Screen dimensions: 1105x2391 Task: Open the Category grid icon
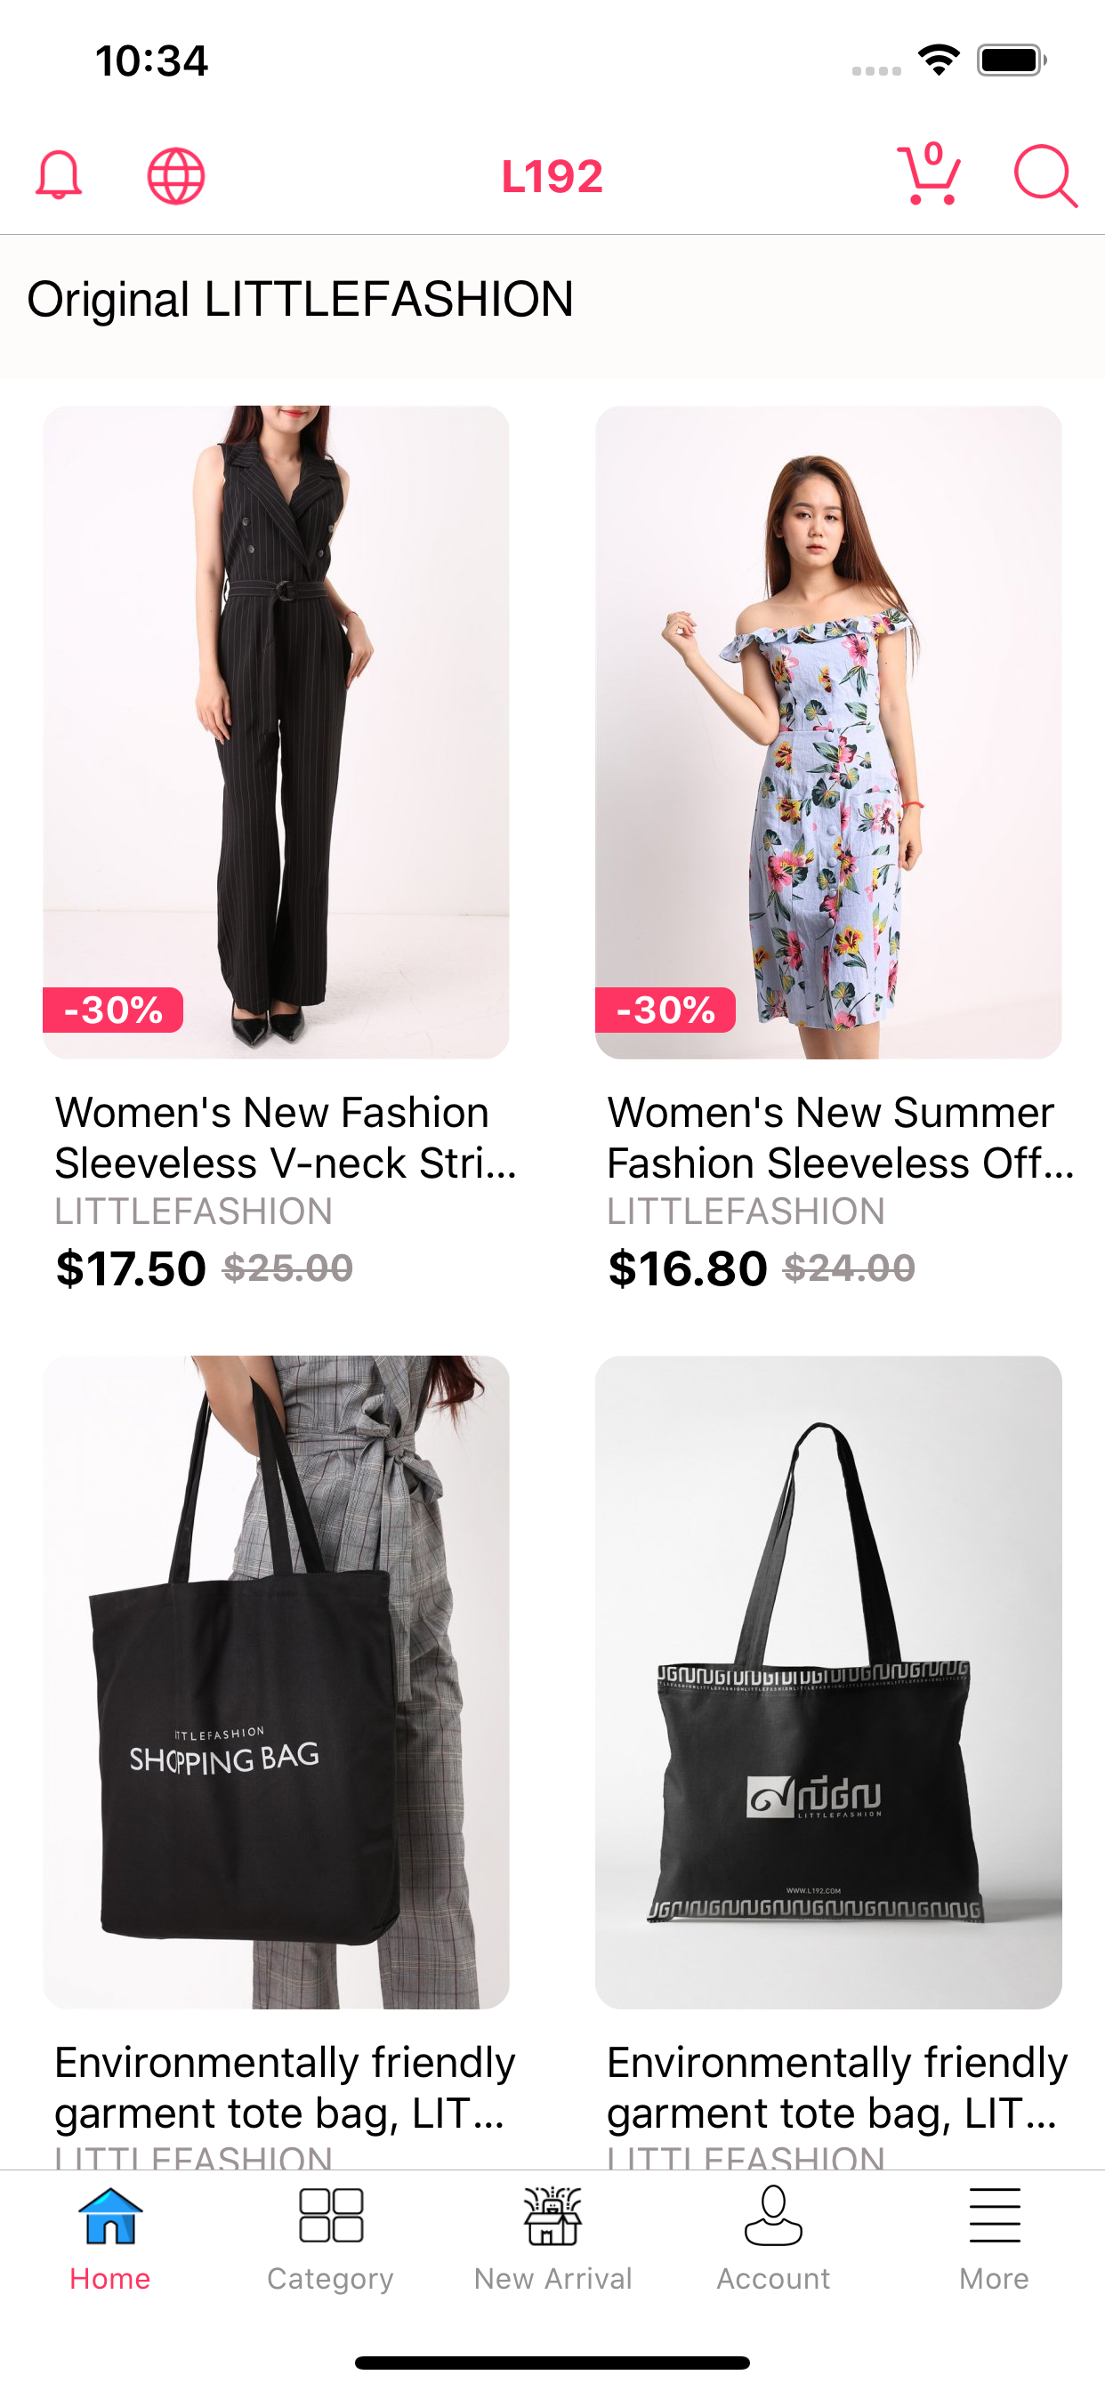pyautogui.click(x=331, y=2216)
